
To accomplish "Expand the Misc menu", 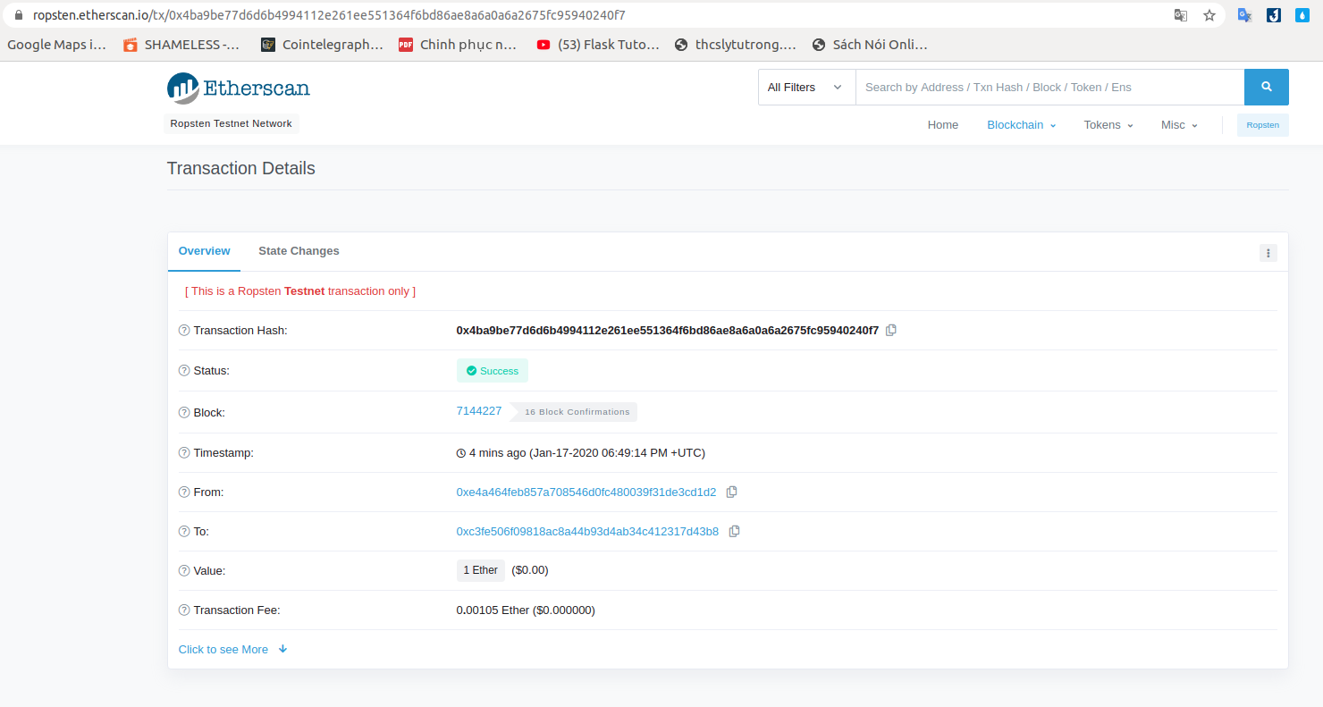I will point(1179,125).
